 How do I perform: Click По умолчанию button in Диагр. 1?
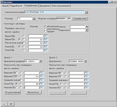coord(12,92)
